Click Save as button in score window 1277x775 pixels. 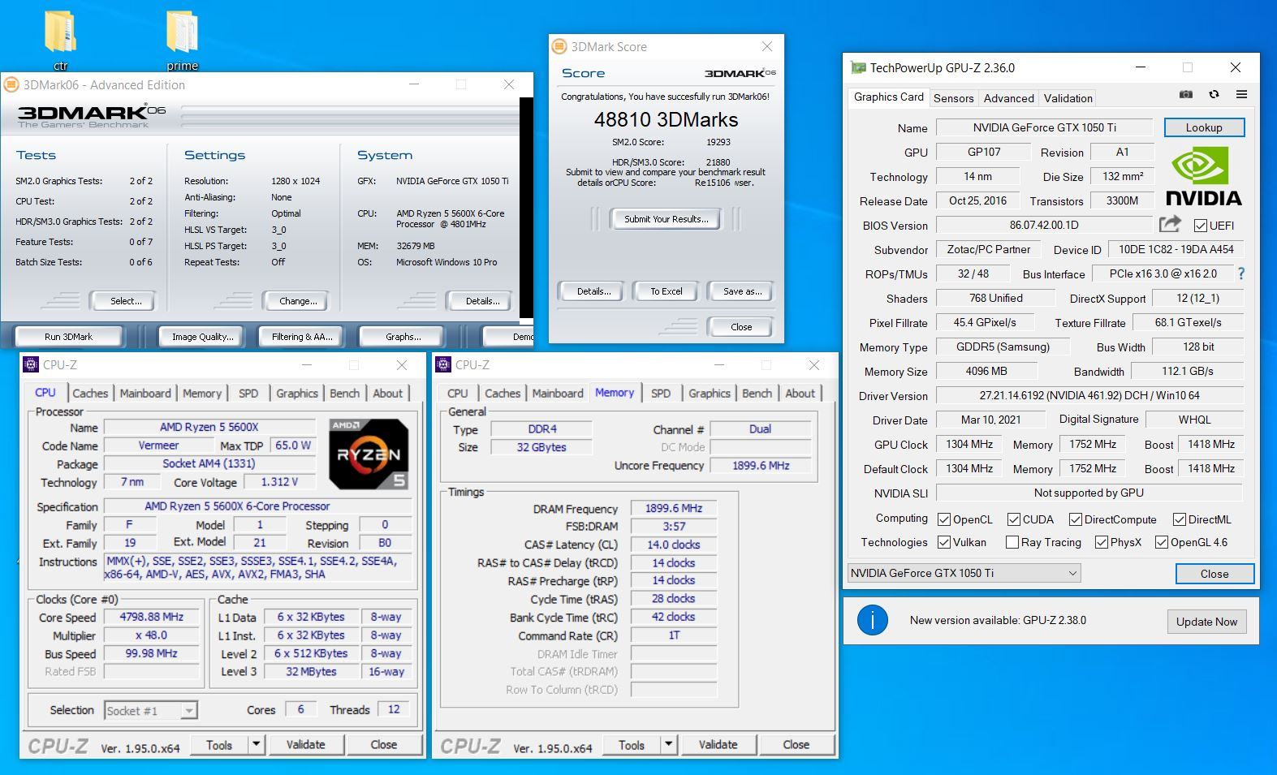pos(742,291)
